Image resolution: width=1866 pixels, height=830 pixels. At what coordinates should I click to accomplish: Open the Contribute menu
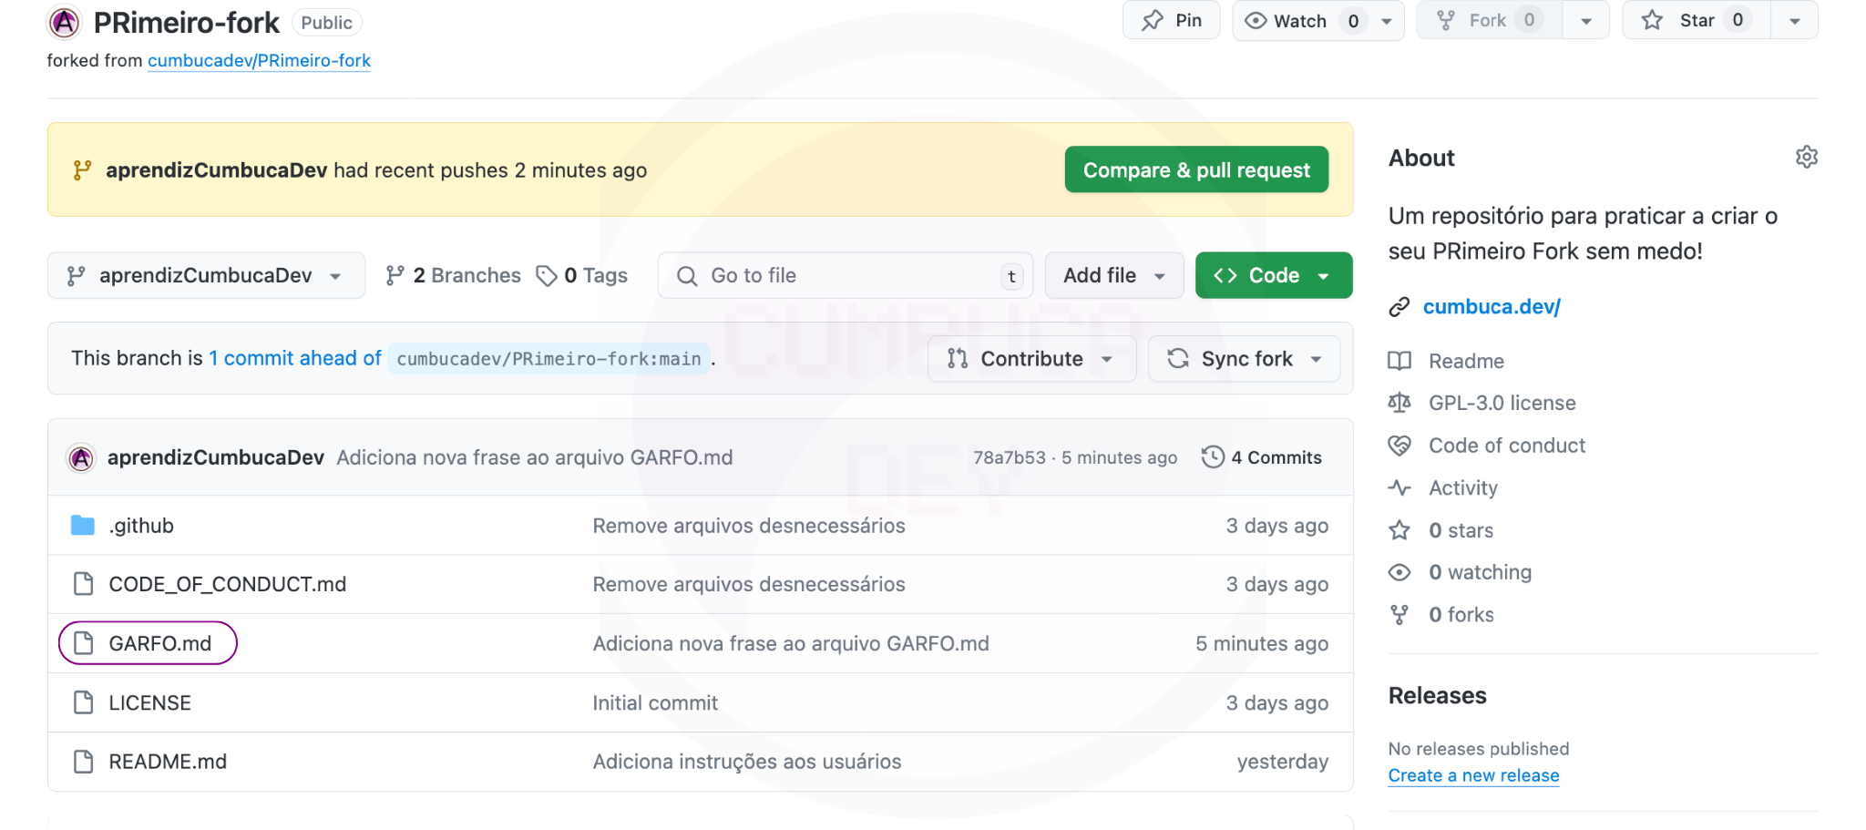tap(1031, 359)
